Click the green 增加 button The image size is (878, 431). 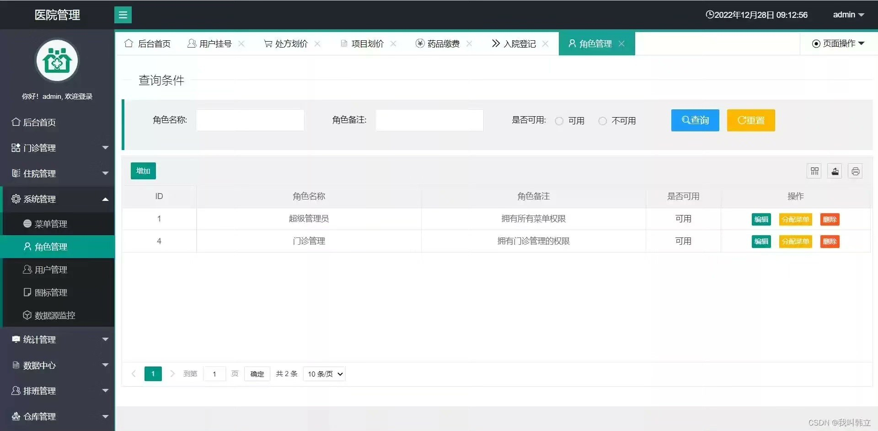143,171
